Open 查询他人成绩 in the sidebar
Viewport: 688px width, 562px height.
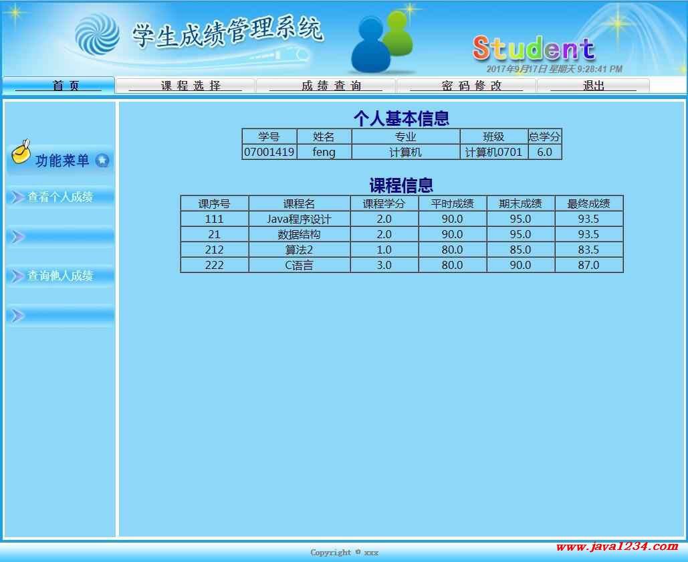click(x=60, y=276)
